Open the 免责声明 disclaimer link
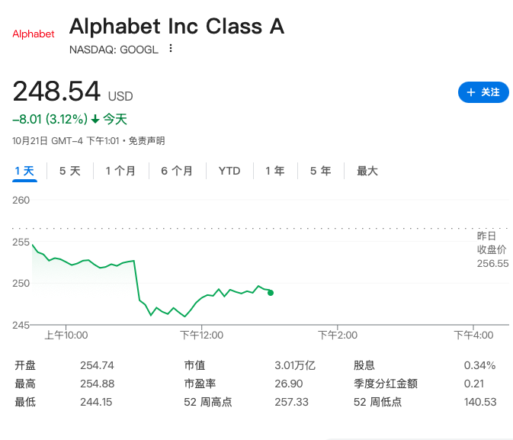Screen dimensions: 513x440 tap(146, 141)
